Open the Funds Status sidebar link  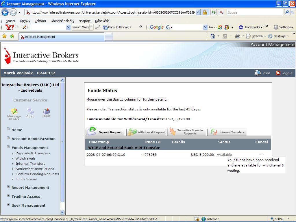click(26, 179)
